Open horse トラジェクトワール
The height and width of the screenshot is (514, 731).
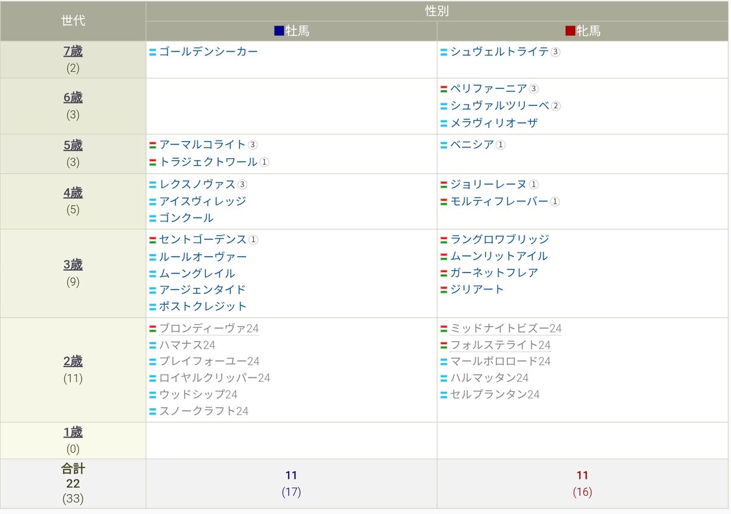coord(208,162)
